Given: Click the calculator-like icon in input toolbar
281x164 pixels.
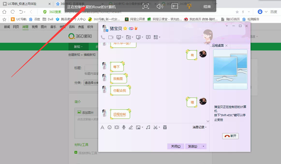Looking at the screenshot, I should [x=165, y=127].
